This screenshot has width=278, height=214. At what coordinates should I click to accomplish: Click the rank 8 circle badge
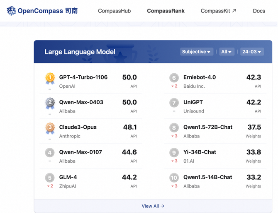[174, 127]
